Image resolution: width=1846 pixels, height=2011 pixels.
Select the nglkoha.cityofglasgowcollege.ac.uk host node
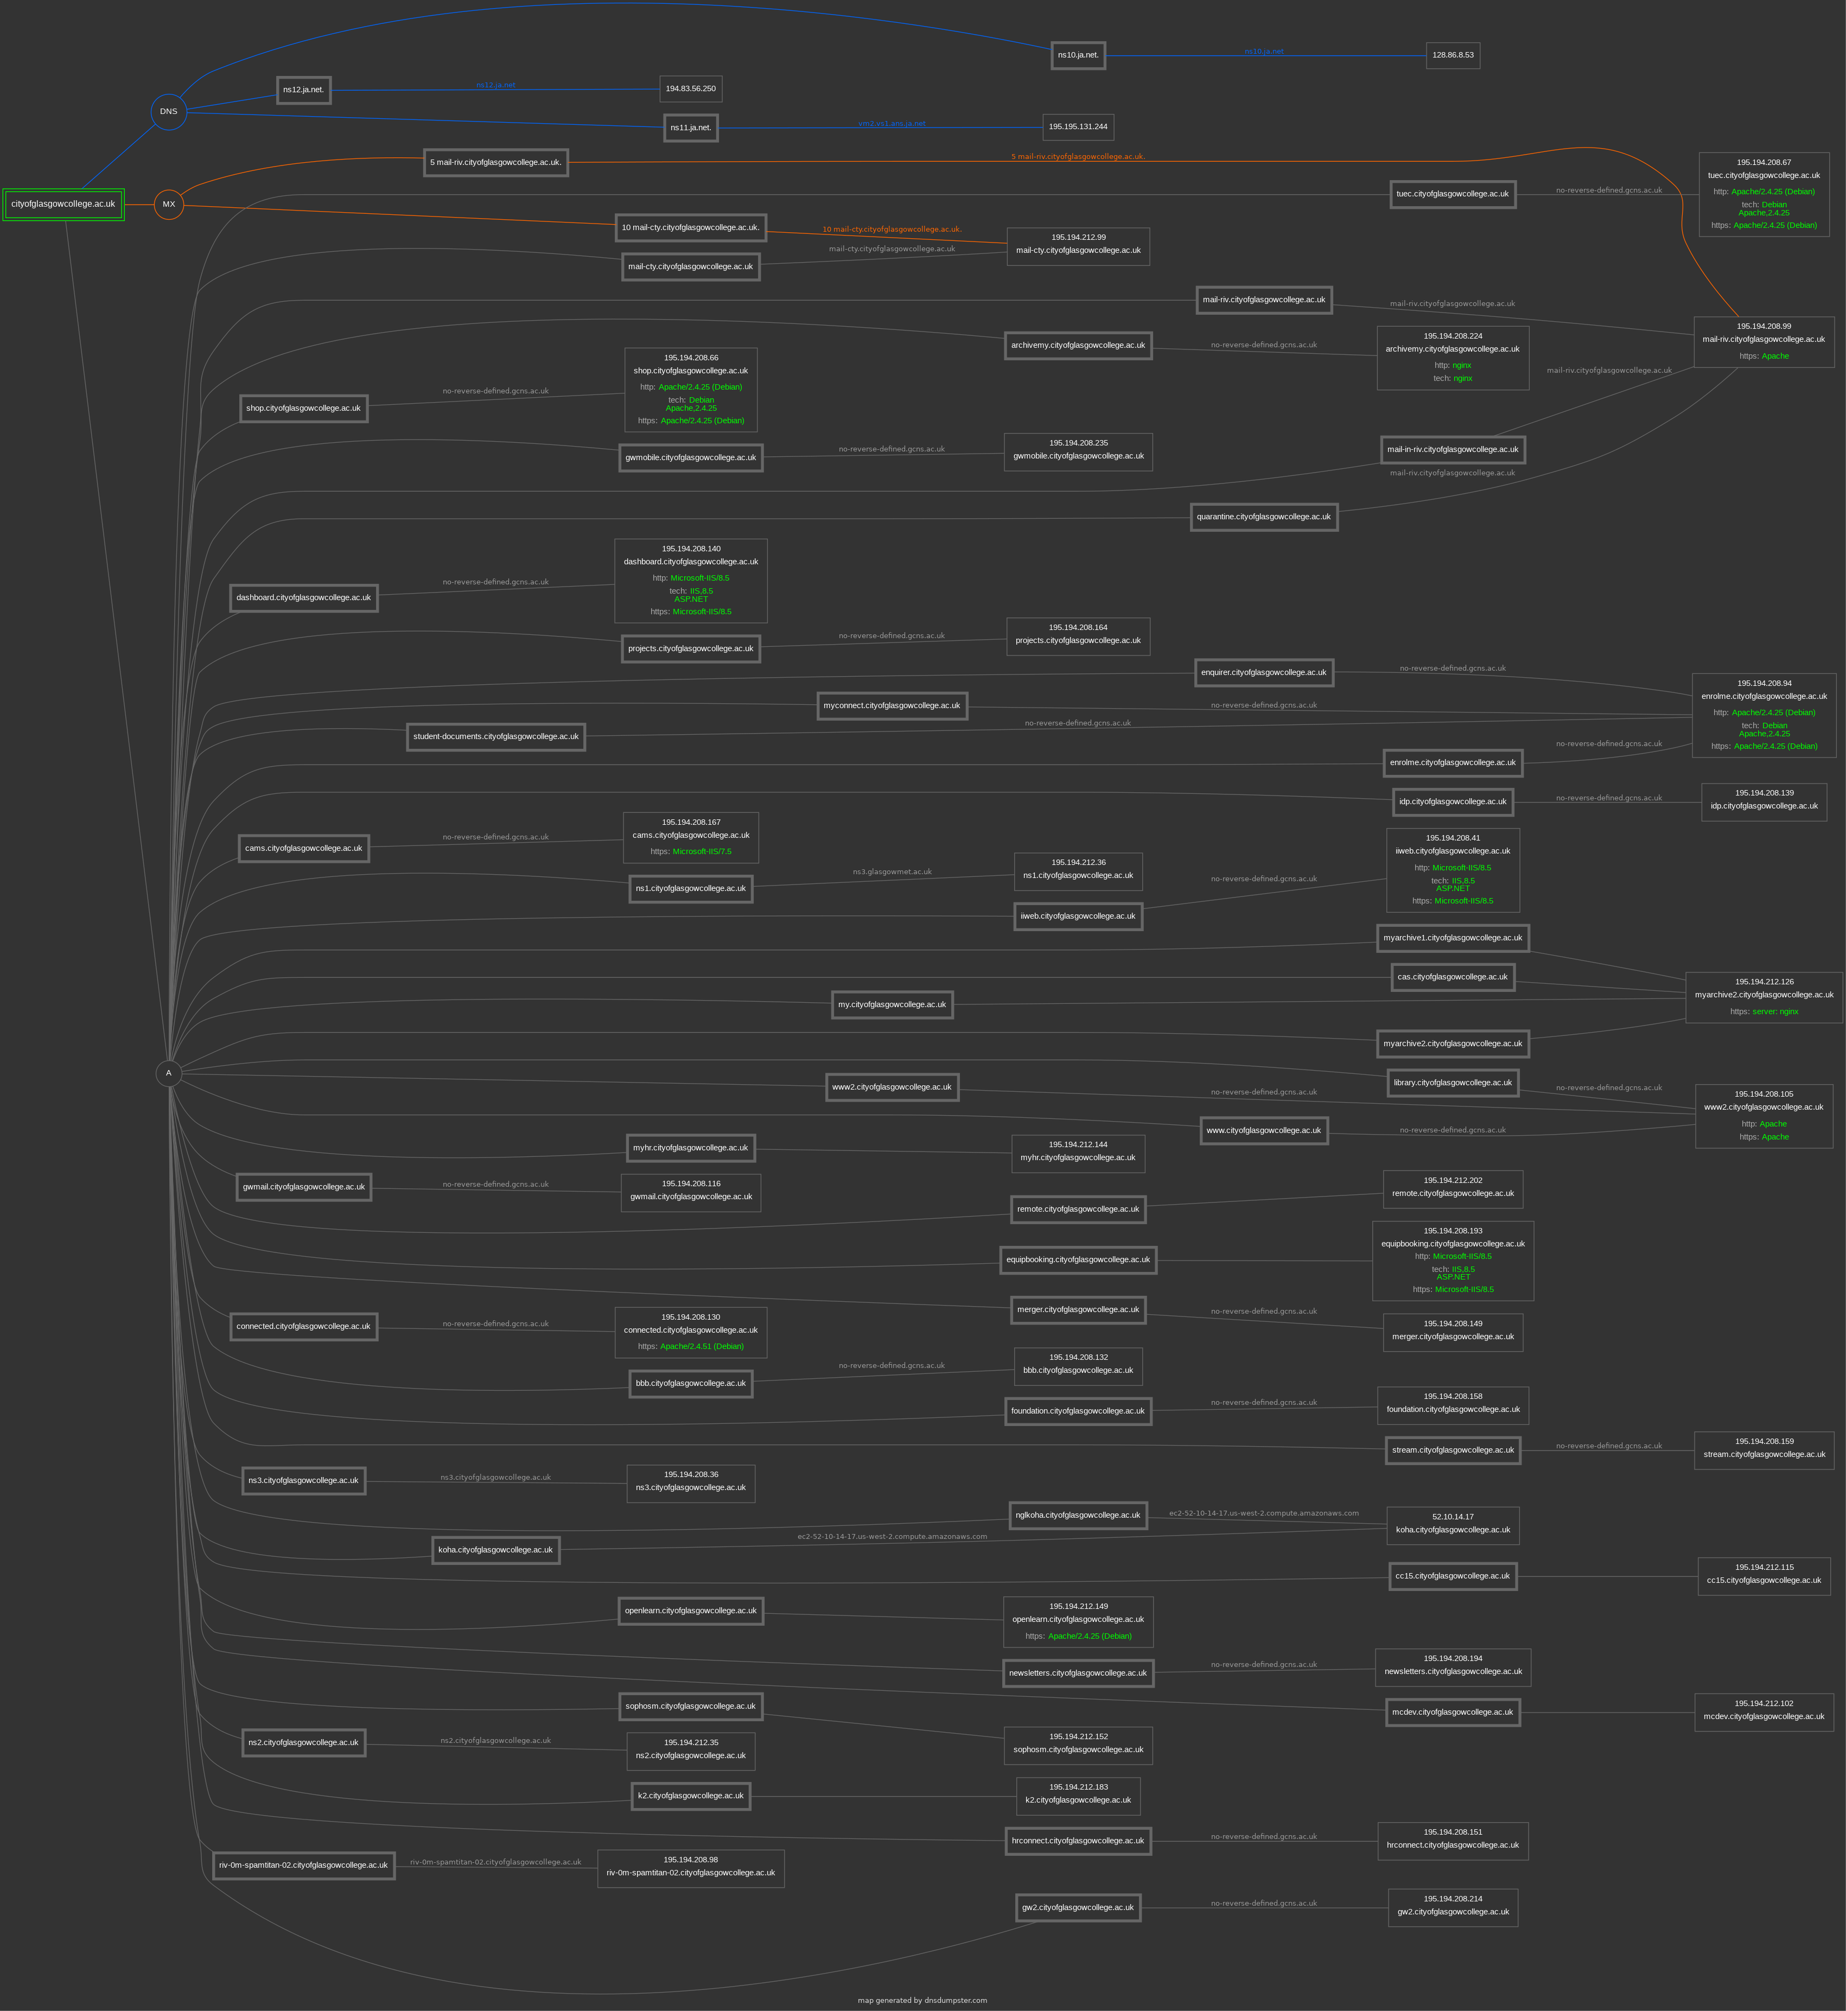tap(1079, 1516)
